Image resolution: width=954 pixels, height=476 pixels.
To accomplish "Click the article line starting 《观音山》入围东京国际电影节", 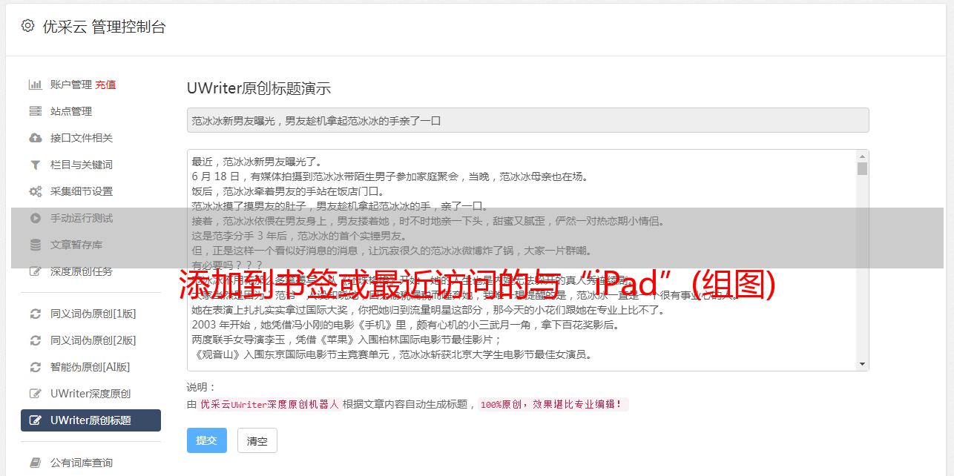I will coord(392,354).
